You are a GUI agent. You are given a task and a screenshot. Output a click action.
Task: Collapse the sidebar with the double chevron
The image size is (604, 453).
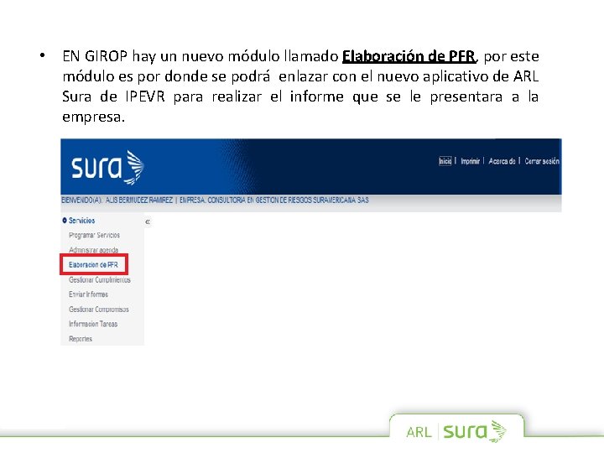(x=148, y=221)
